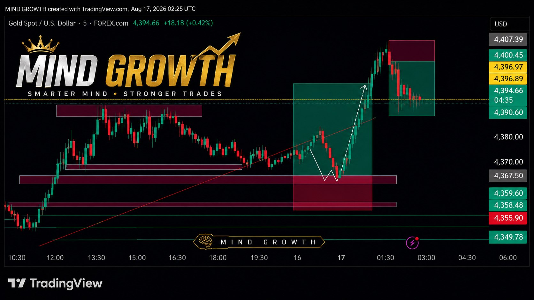Click the 03:00 time axis label
The image size is (534, 300).
coord(426,258)
